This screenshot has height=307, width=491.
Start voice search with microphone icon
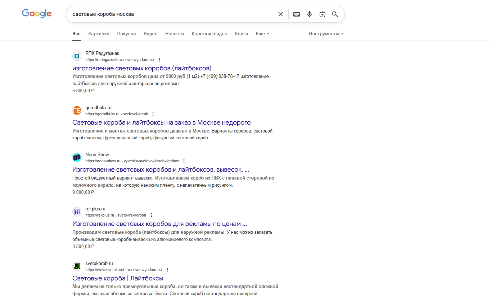(x=309, y=14)
